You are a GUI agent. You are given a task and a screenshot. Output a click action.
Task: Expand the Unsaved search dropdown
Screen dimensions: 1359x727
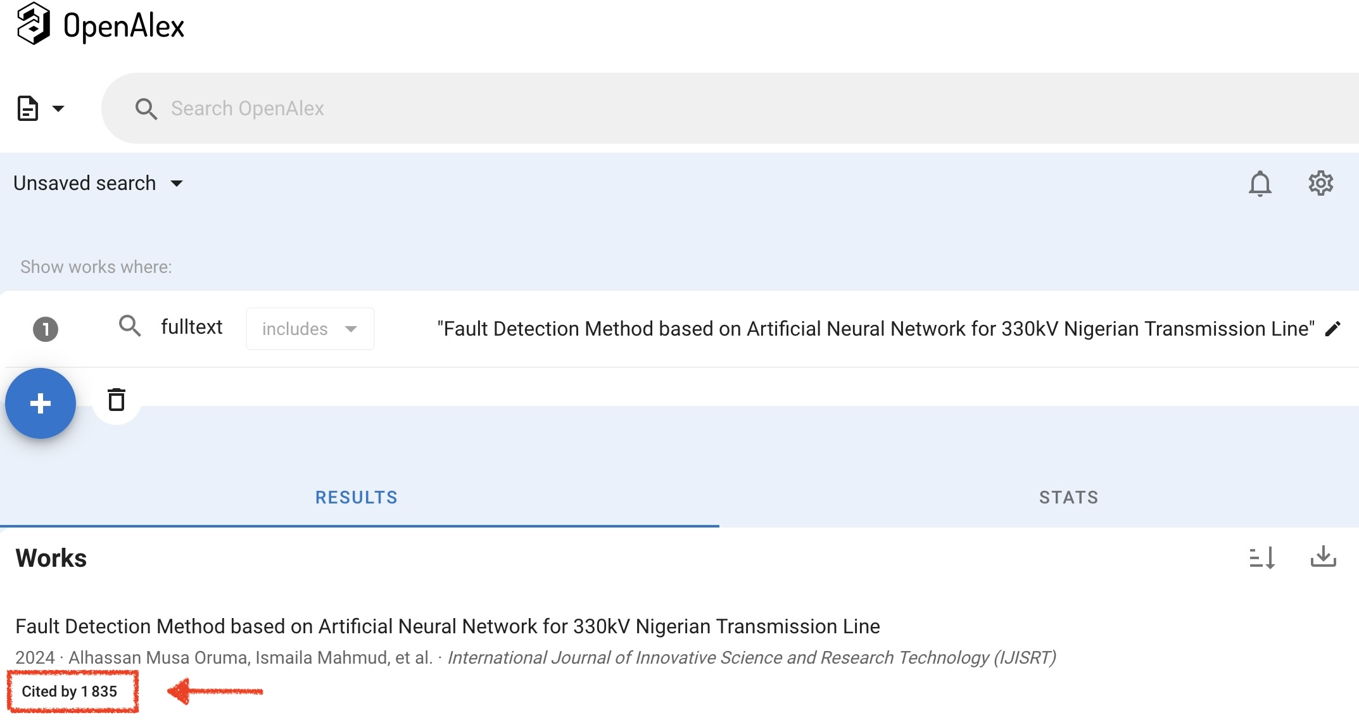tap(98, 183)
